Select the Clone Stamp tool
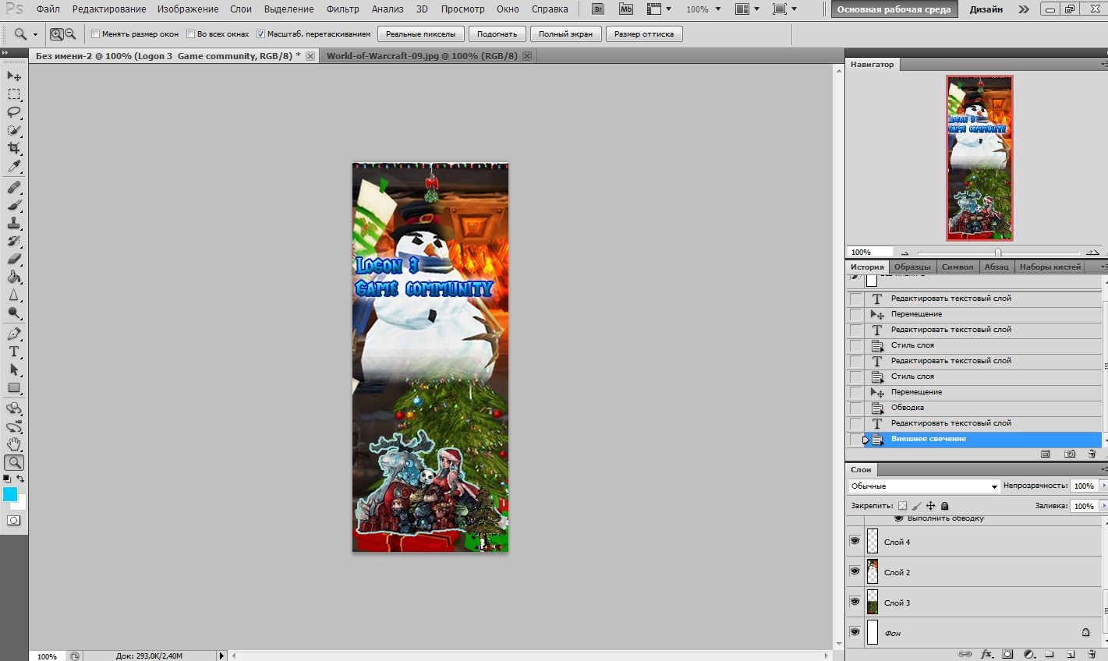 [x=14, y=224]
